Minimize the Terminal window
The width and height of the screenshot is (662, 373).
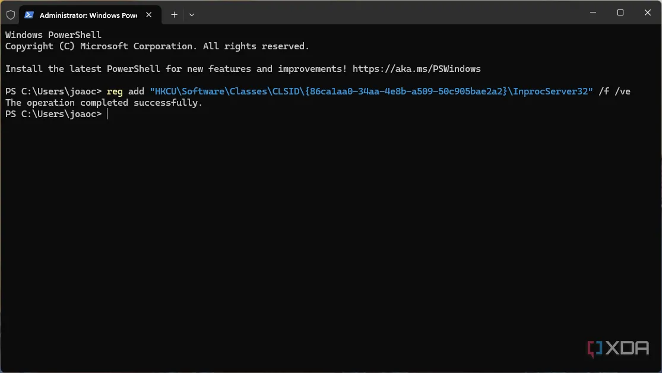tap(593, 12)
